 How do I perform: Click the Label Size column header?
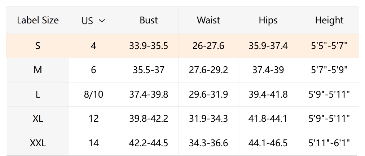[x=38, y=20]
